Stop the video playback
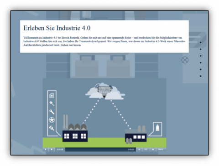 (52, 150)
